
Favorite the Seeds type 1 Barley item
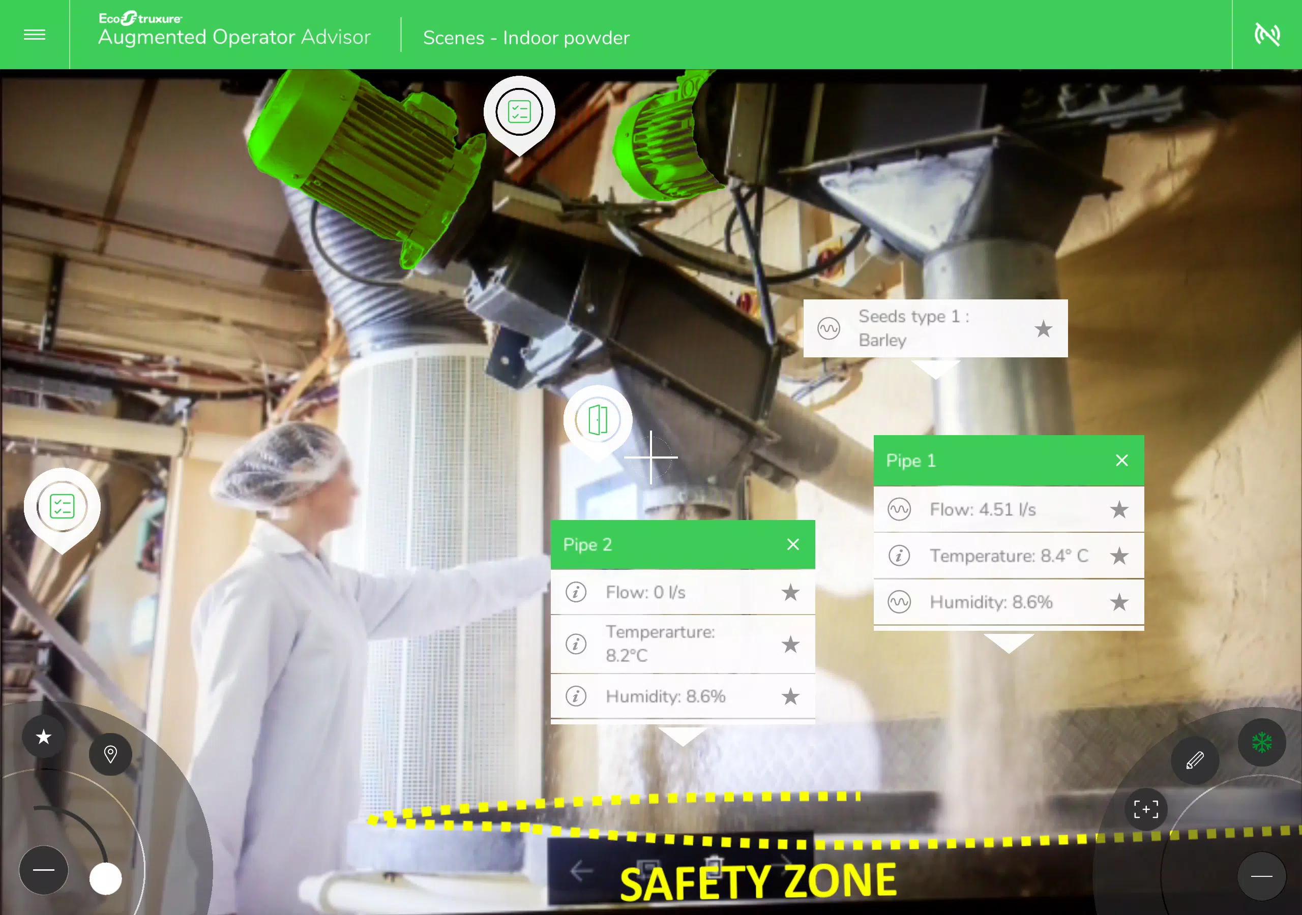pos(1043,329)
